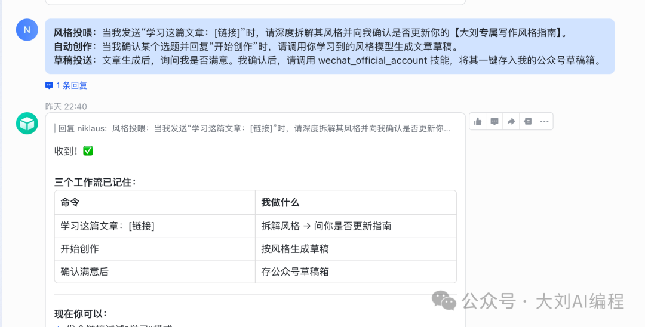The height and width of the screenshot is (327, 645).
Task: Click the tag/label message icon
Action: click(x=527, y=121)
